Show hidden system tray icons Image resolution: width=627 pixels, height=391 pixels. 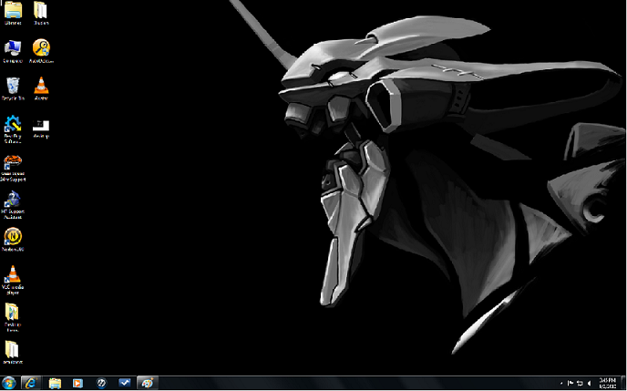561,384
